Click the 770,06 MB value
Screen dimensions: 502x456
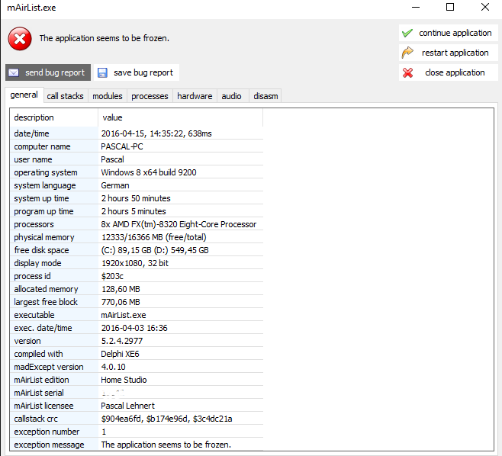121,302
